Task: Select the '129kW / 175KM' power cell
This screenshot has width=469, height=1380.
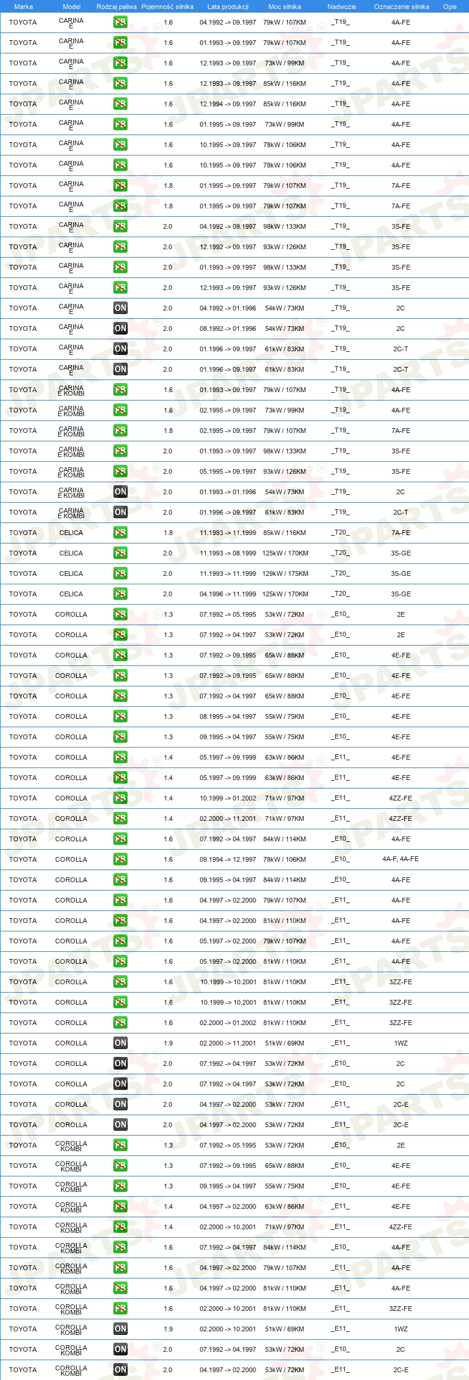Action: 285,573
